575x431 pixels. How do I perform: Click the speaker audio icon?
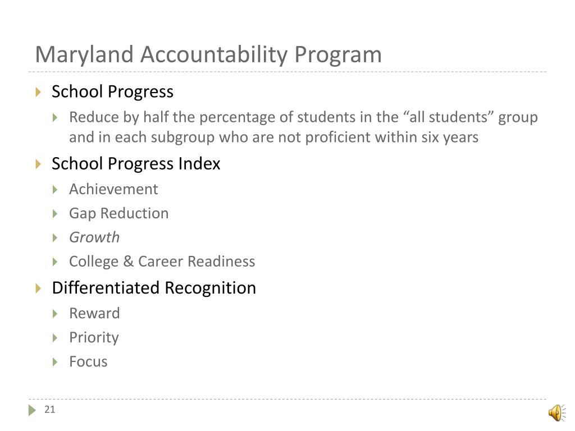557,412
